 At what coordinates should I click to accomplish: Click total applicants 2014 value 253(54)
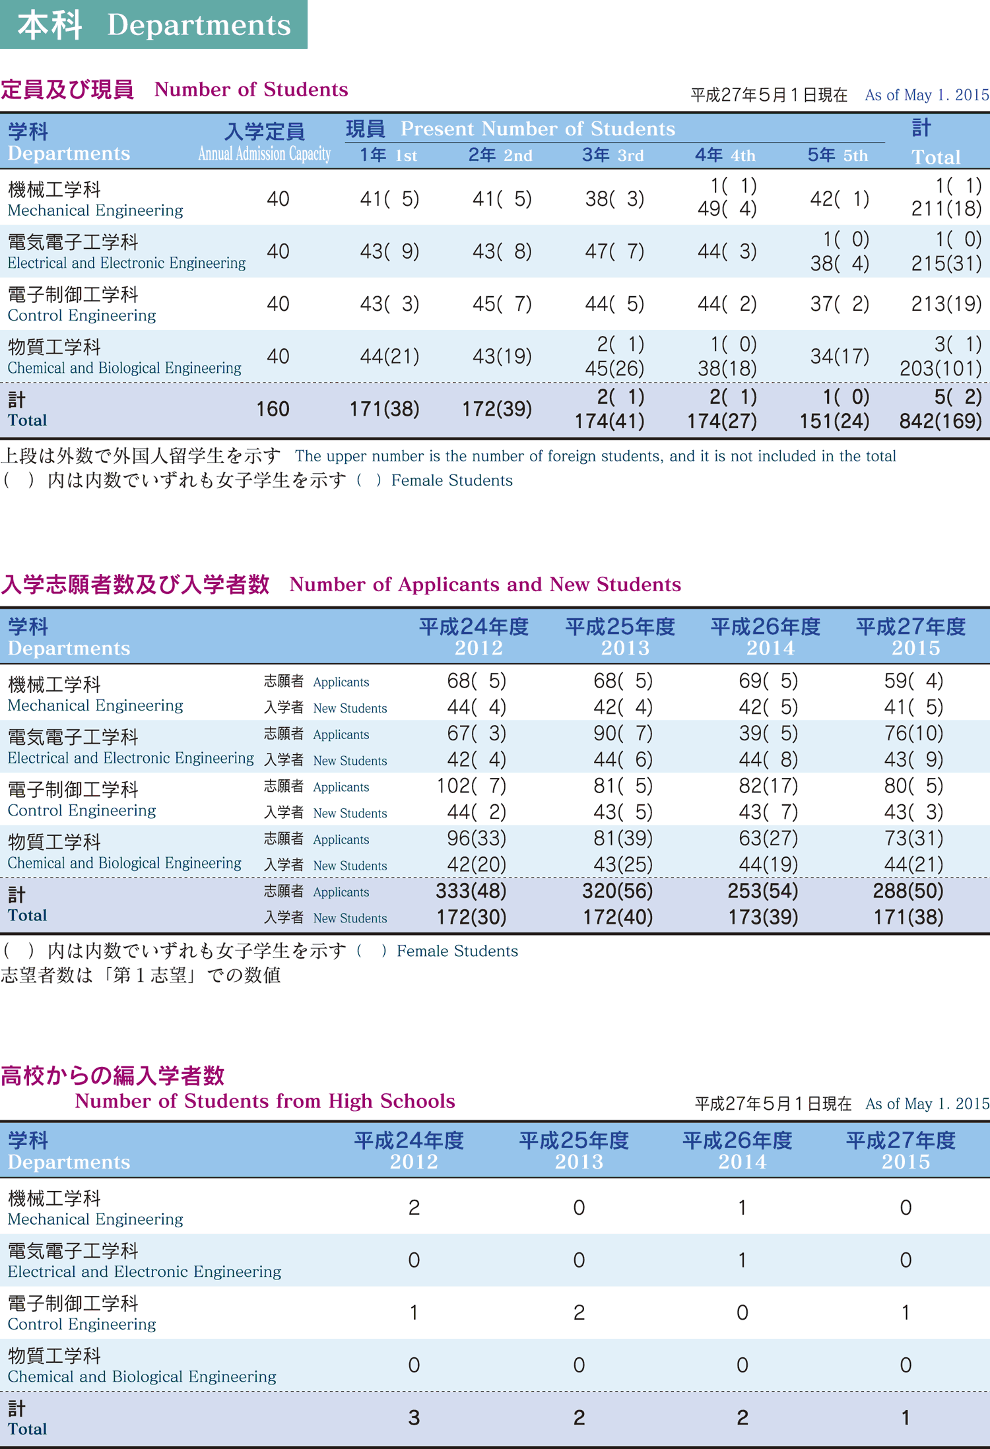[x=763, y=891]
